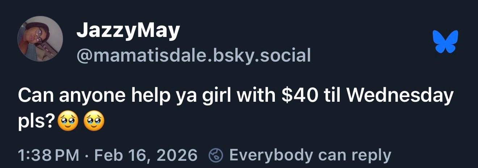Click the word with in the post

click(x=257, y=96)
